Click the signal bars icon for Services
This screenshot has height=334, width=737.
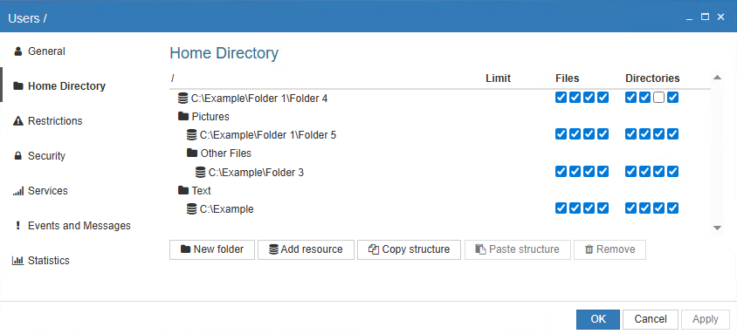point(17,191)
